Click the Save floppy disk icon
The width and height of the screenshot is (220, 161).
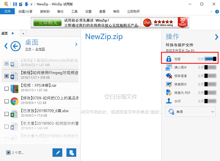click(15, 4)
